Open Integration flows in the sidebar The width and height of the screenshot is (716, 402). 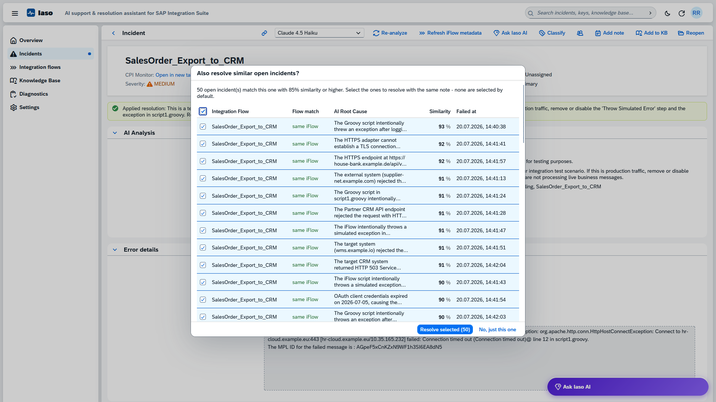[51, 67]
